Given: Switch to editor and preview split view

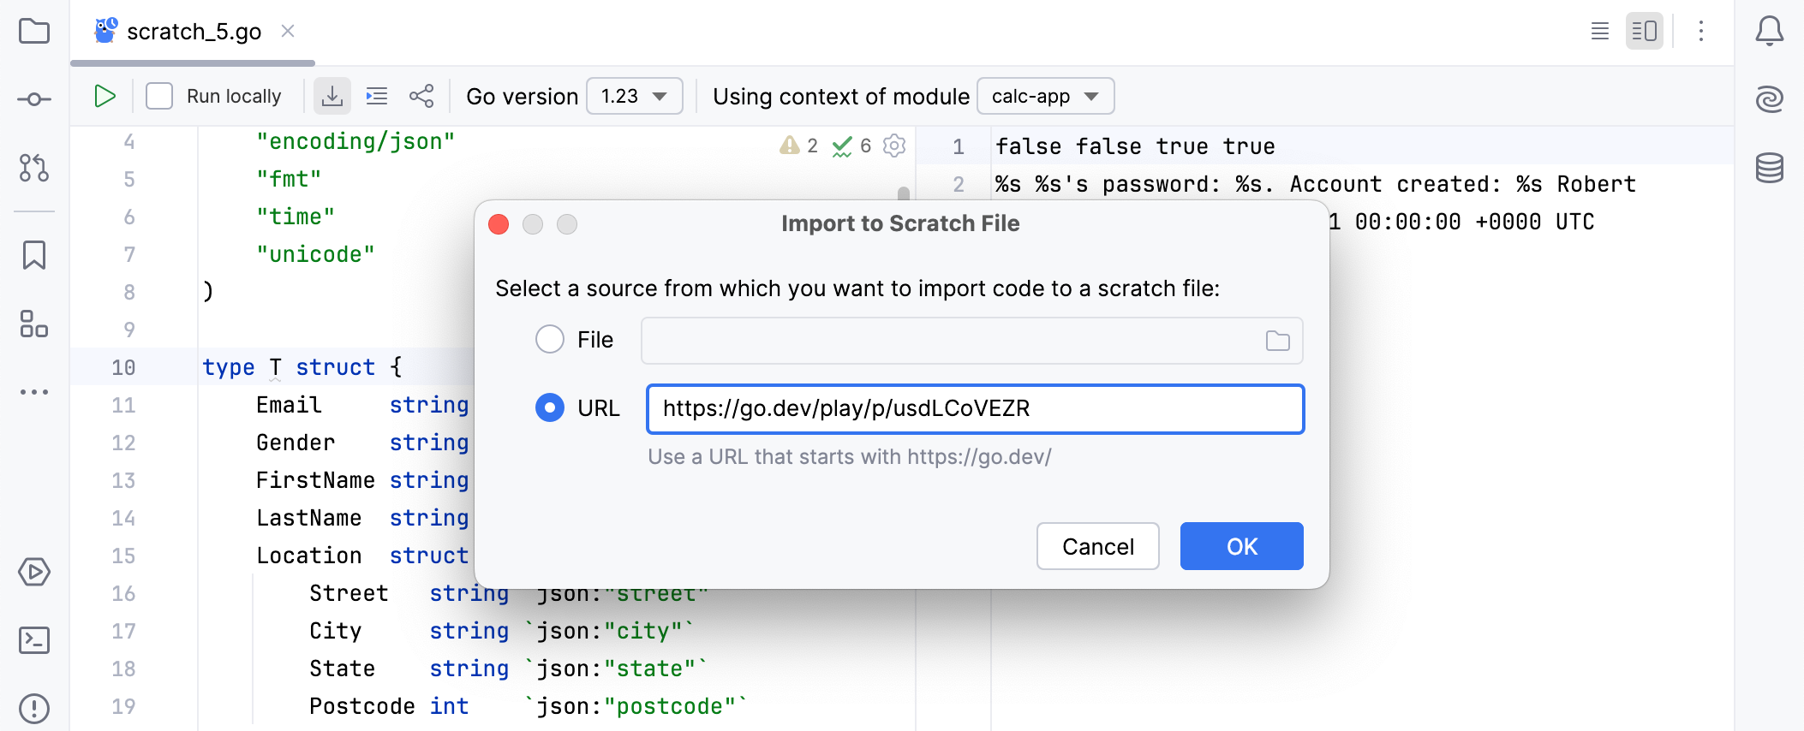Looking at the screenshot, I should pos(1645,32).
